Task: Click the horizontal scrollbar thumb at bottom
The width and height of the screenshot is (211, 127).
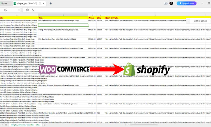Action: click(x=144, y=125)
